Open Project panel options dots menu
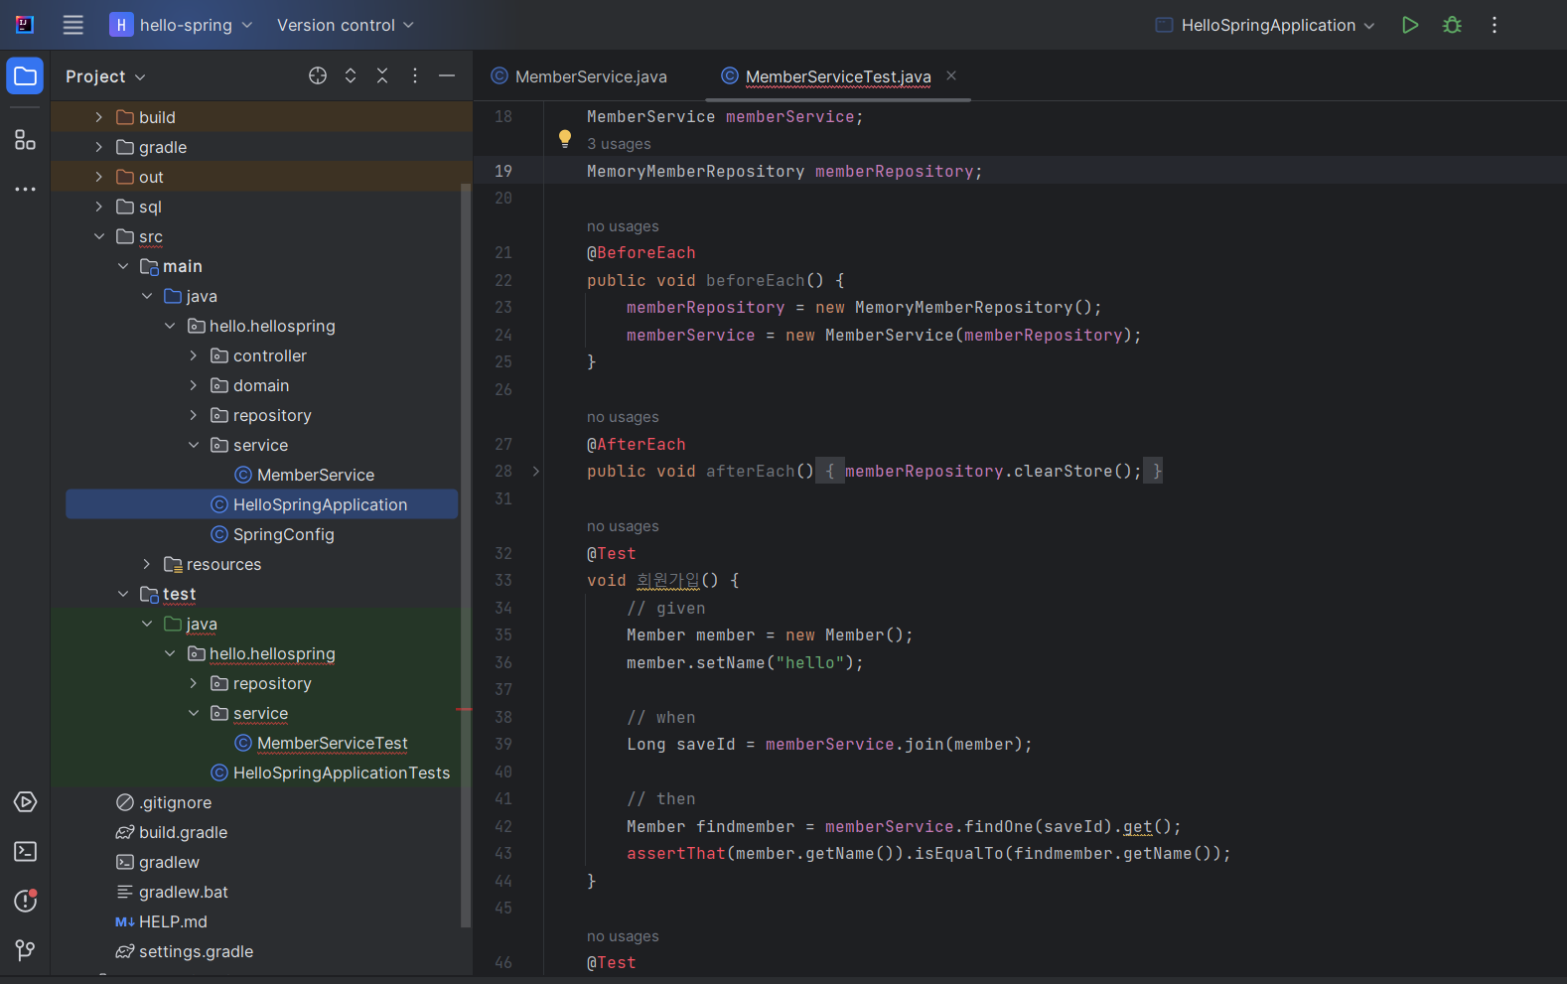 coord(415,75)
